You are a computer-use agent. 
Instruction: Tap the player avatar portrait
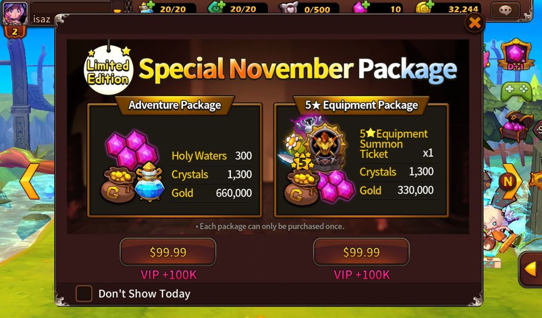[14, 14]
